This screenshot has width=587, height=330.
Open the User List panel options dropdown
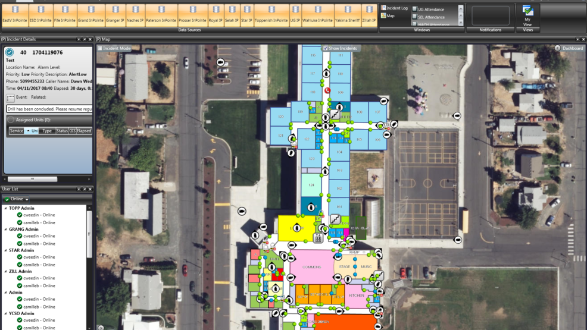coord(79,189)
